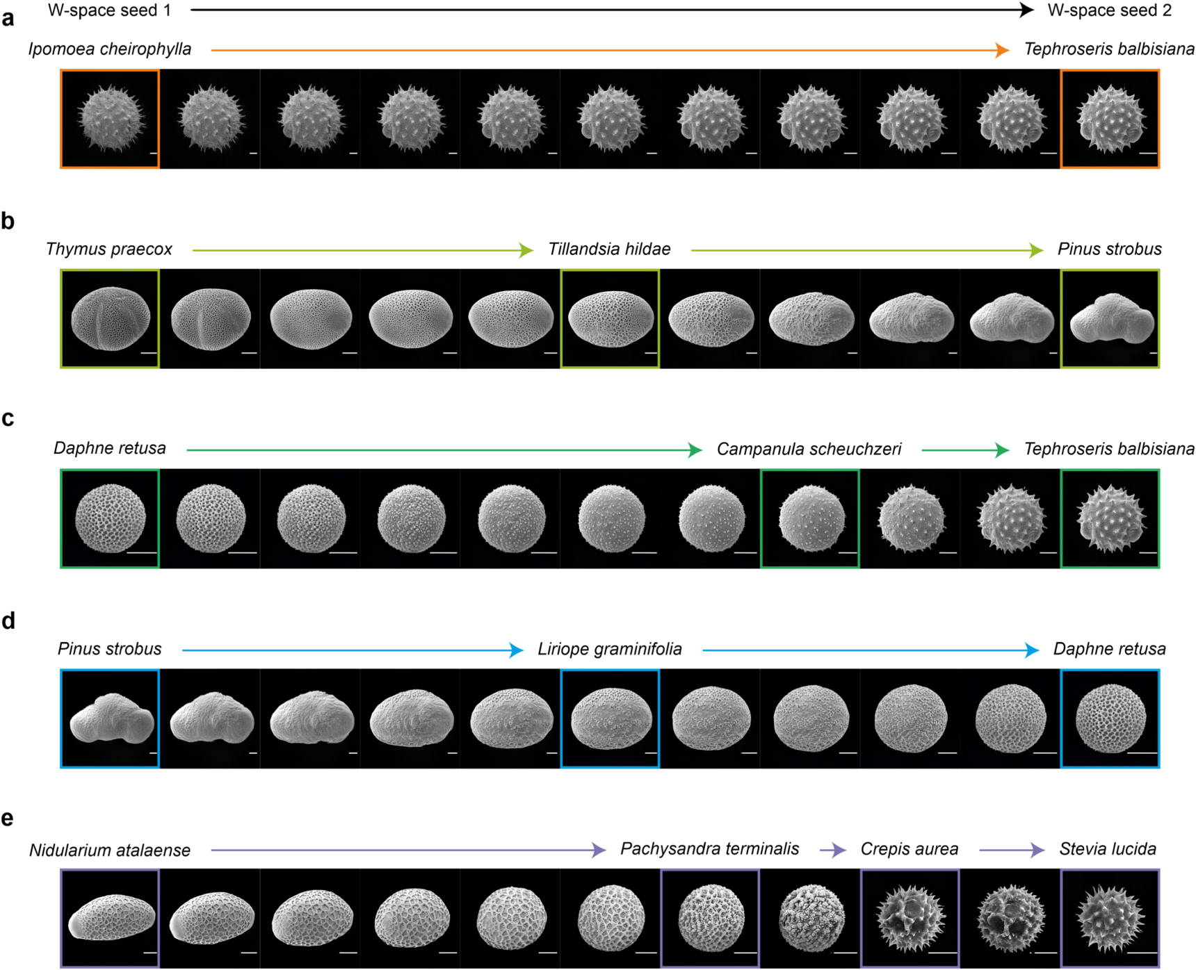Click 'Tephroseris balbisiana' label in panel a
The image size is (1196, 970).
point(1109,49)
